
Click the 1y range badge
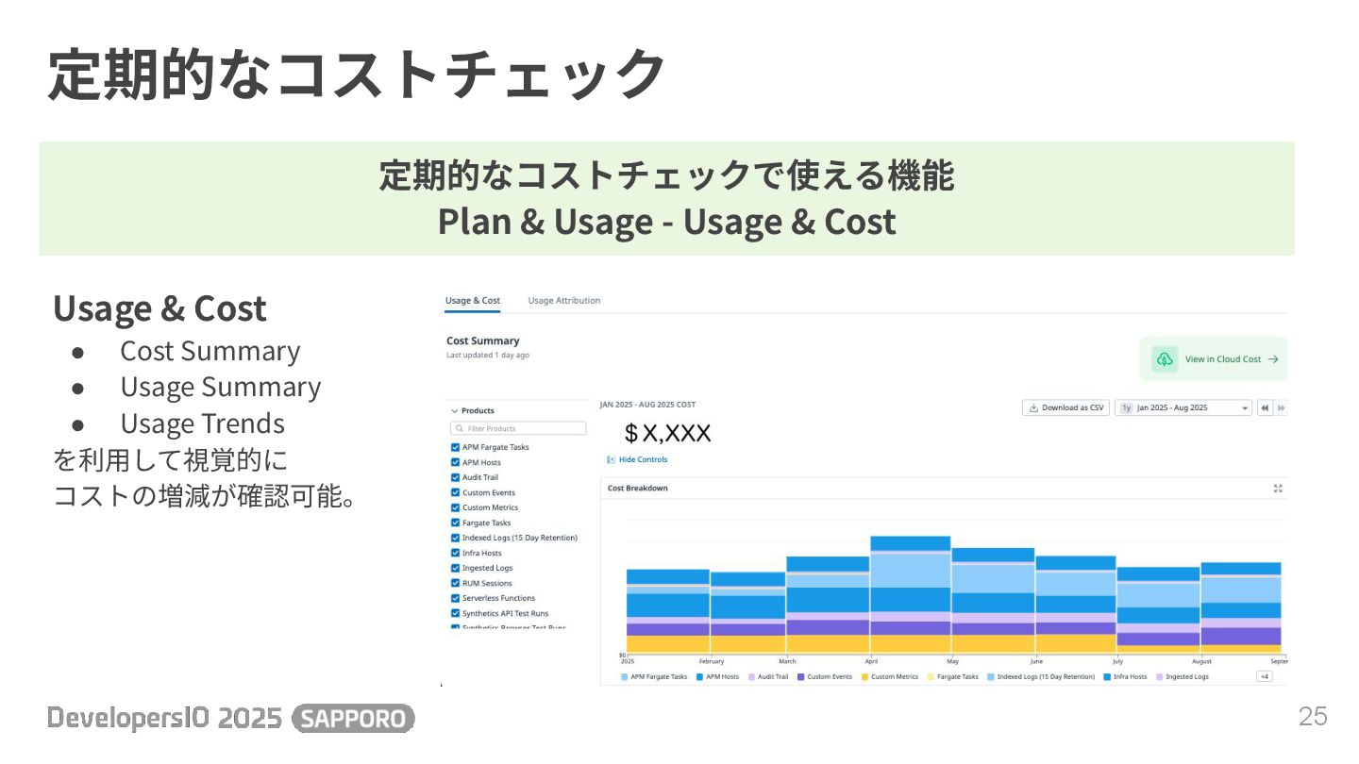tap(1126, 407)
